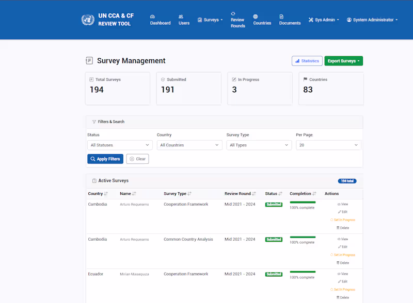Image resolution: width=413 pixels, height=303 pixels.
Task: Open the Surveys menu
Action: pos(210,20)
